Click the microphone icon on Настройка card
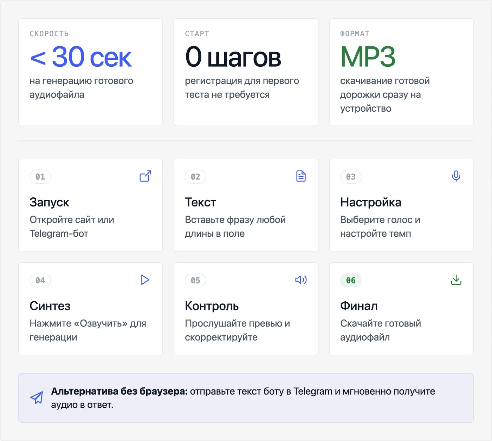492x441 pixels. (x=456, y=176)
